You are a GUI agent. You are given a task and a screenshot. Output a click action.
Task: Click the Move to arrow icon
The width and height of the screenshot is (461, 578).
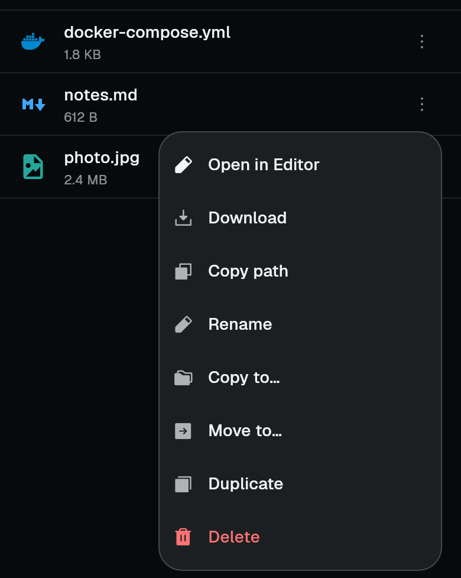(x=183, y=431)
